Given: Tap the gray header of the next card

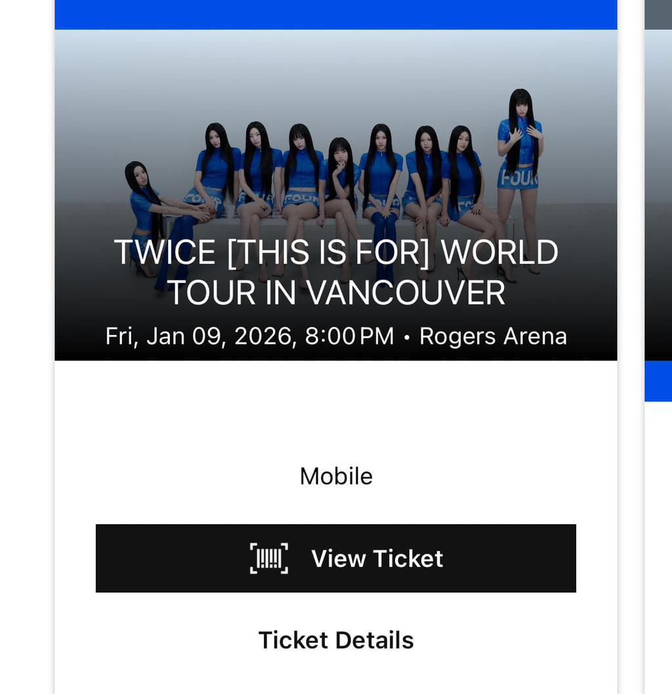Looking at the screenshot, I should click(x=658, y=14).
